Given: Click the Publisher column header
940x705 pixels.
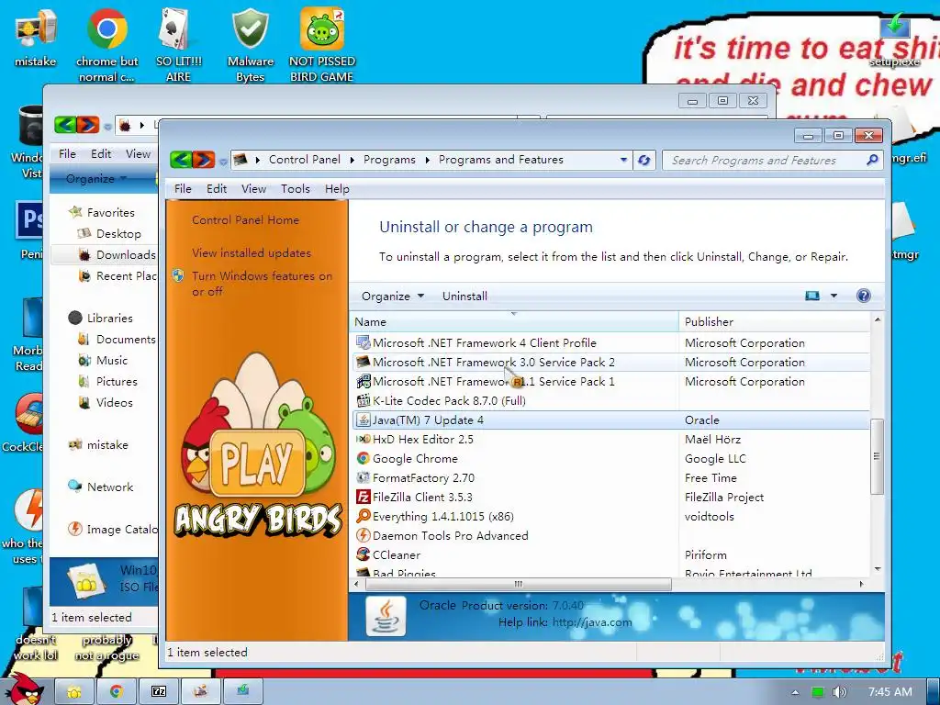Looking at the screenshot, I should point(774,322).
